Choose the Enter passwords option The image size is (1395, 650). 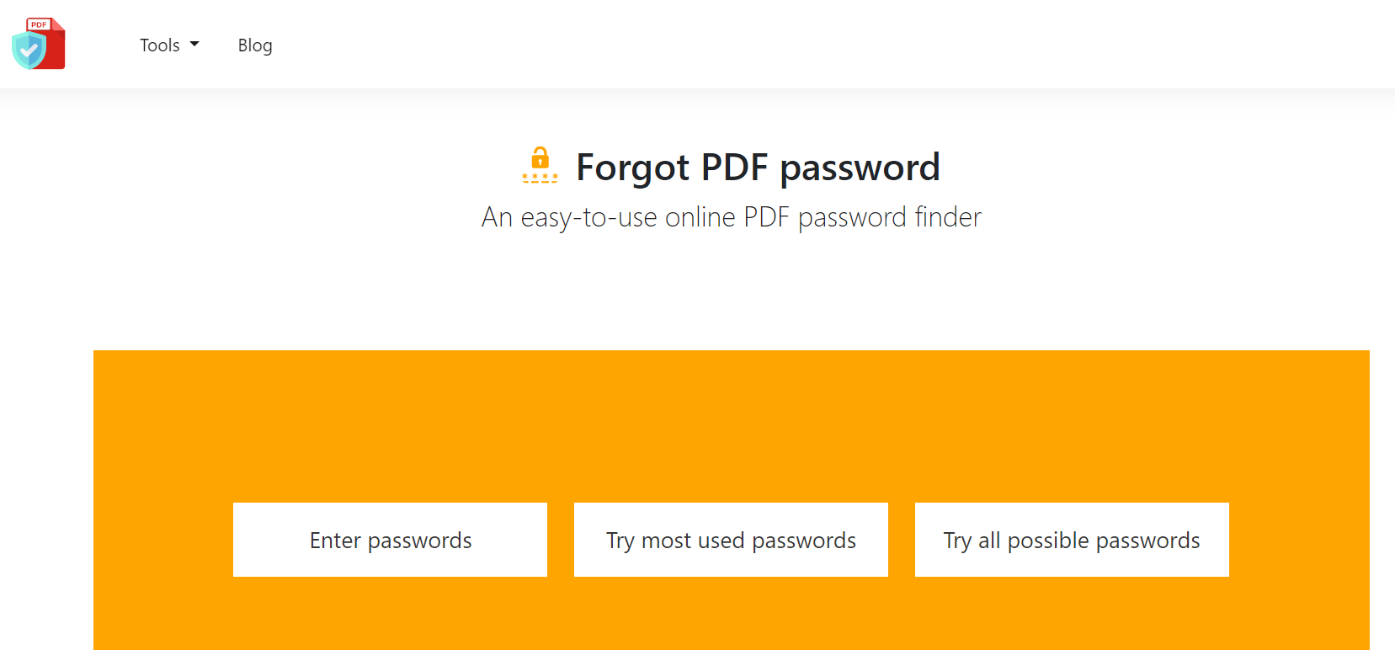point(390,540)
